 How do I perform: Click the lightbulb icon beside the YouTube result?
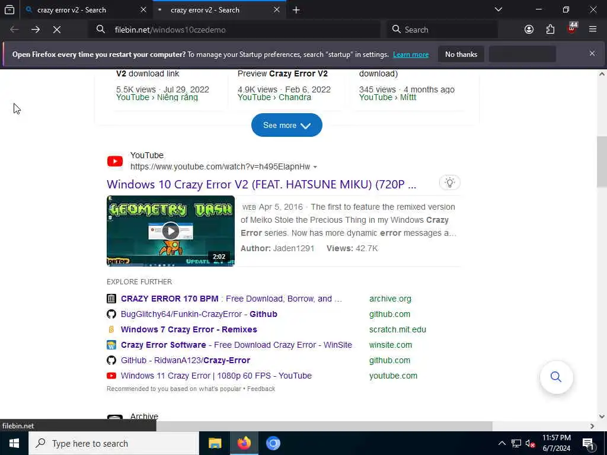[x=450, y=182]
